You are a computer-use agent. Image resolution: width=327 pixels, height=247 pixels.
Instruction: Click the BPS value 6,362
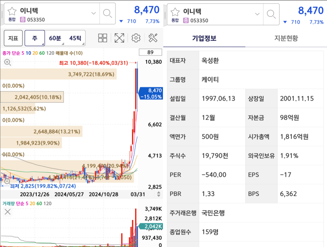tap(288, 194)
